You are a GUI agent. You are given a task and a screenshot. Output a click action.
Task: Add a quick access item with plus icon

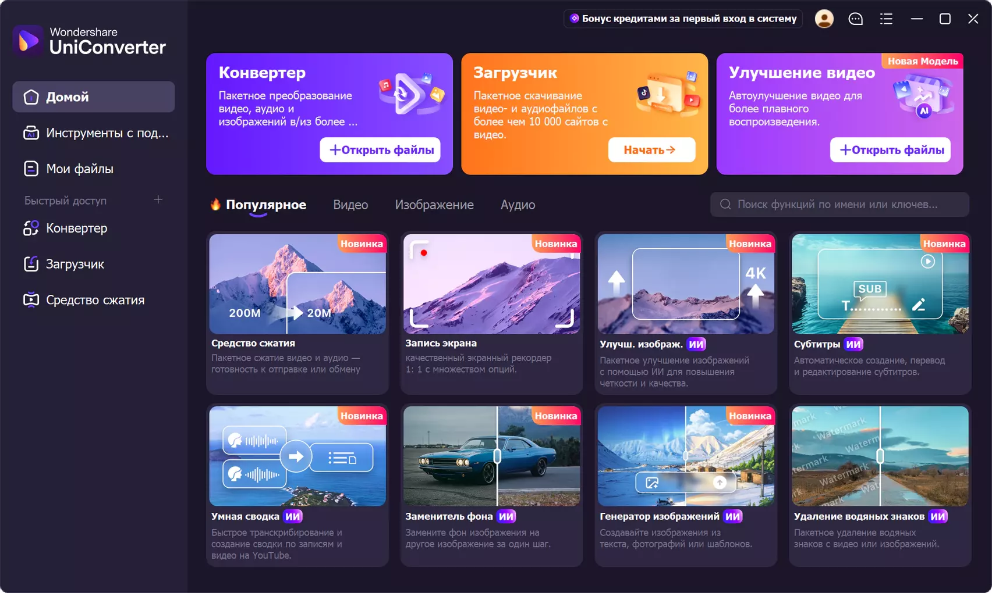(x=158, y=199)
